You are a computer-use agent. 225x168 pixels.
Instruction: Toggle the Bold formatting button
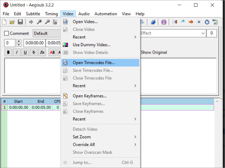point(8,52)
